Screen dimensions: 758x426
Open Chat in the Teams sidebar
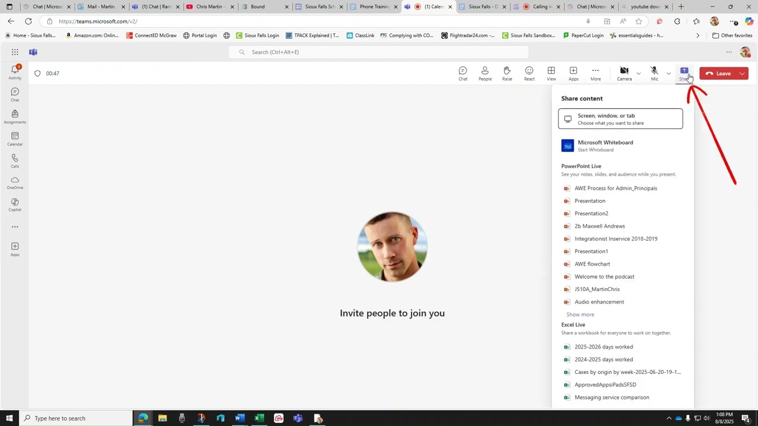point(15,95)
